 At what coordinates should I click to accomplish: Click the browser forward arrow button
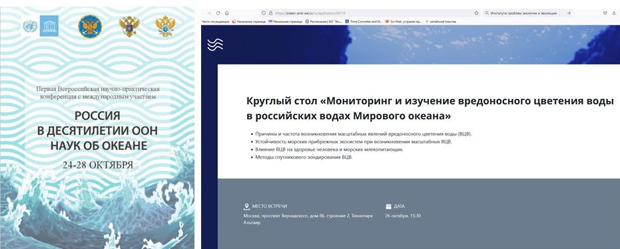click(x=209, y=13)
